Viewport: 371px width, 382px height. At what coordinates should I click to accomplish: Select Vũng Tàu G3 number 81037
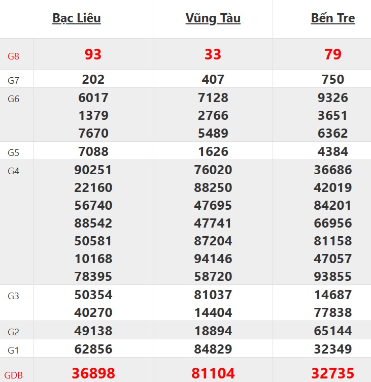coord(213,295)
